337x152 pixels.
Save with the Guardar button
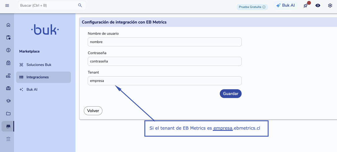click(231, 94)
